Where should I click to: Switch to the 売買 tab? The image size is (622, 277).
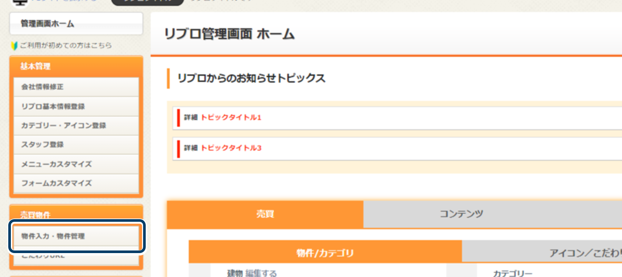(265, 214)
